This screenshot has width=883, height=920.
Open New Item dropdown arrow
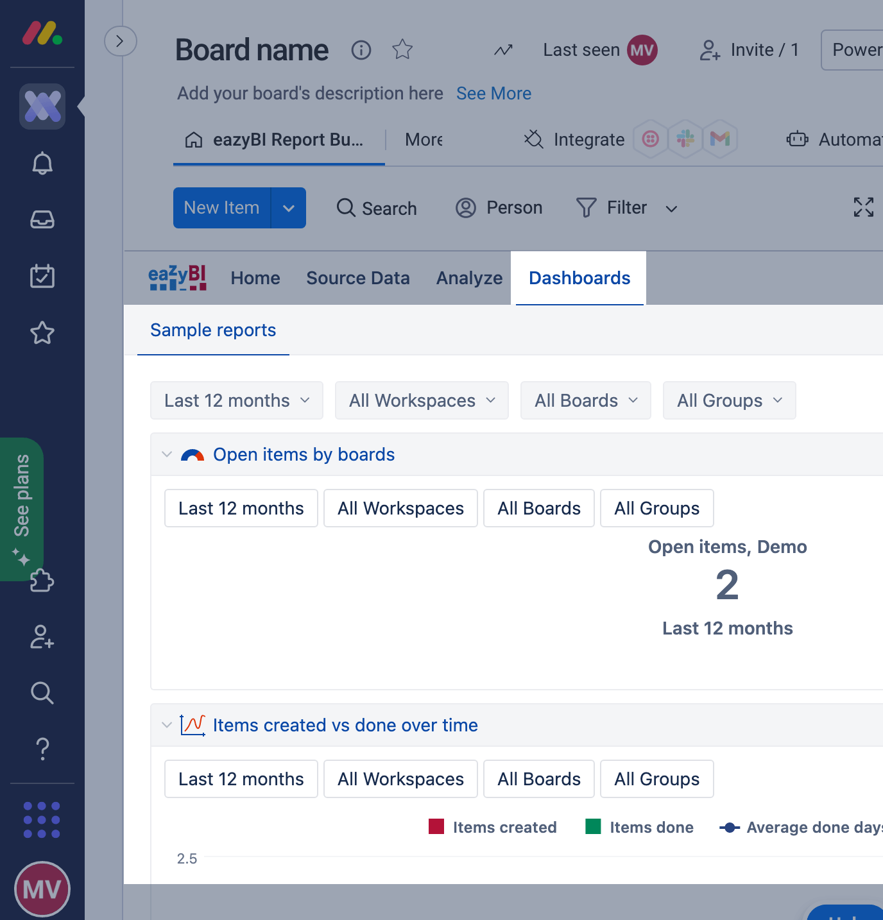tap(289, 208)
